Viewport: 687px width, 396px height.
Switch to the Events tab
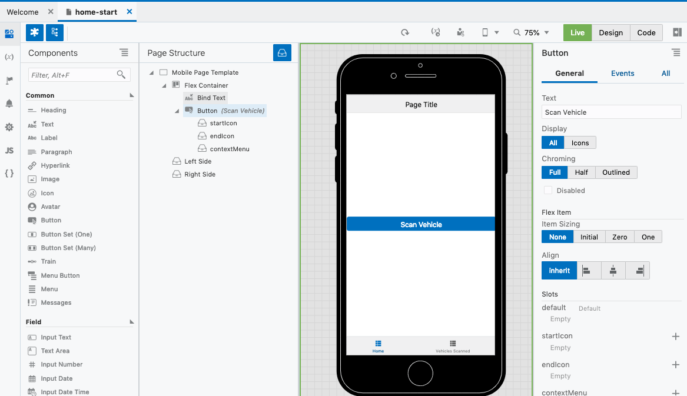pos(622,74)
